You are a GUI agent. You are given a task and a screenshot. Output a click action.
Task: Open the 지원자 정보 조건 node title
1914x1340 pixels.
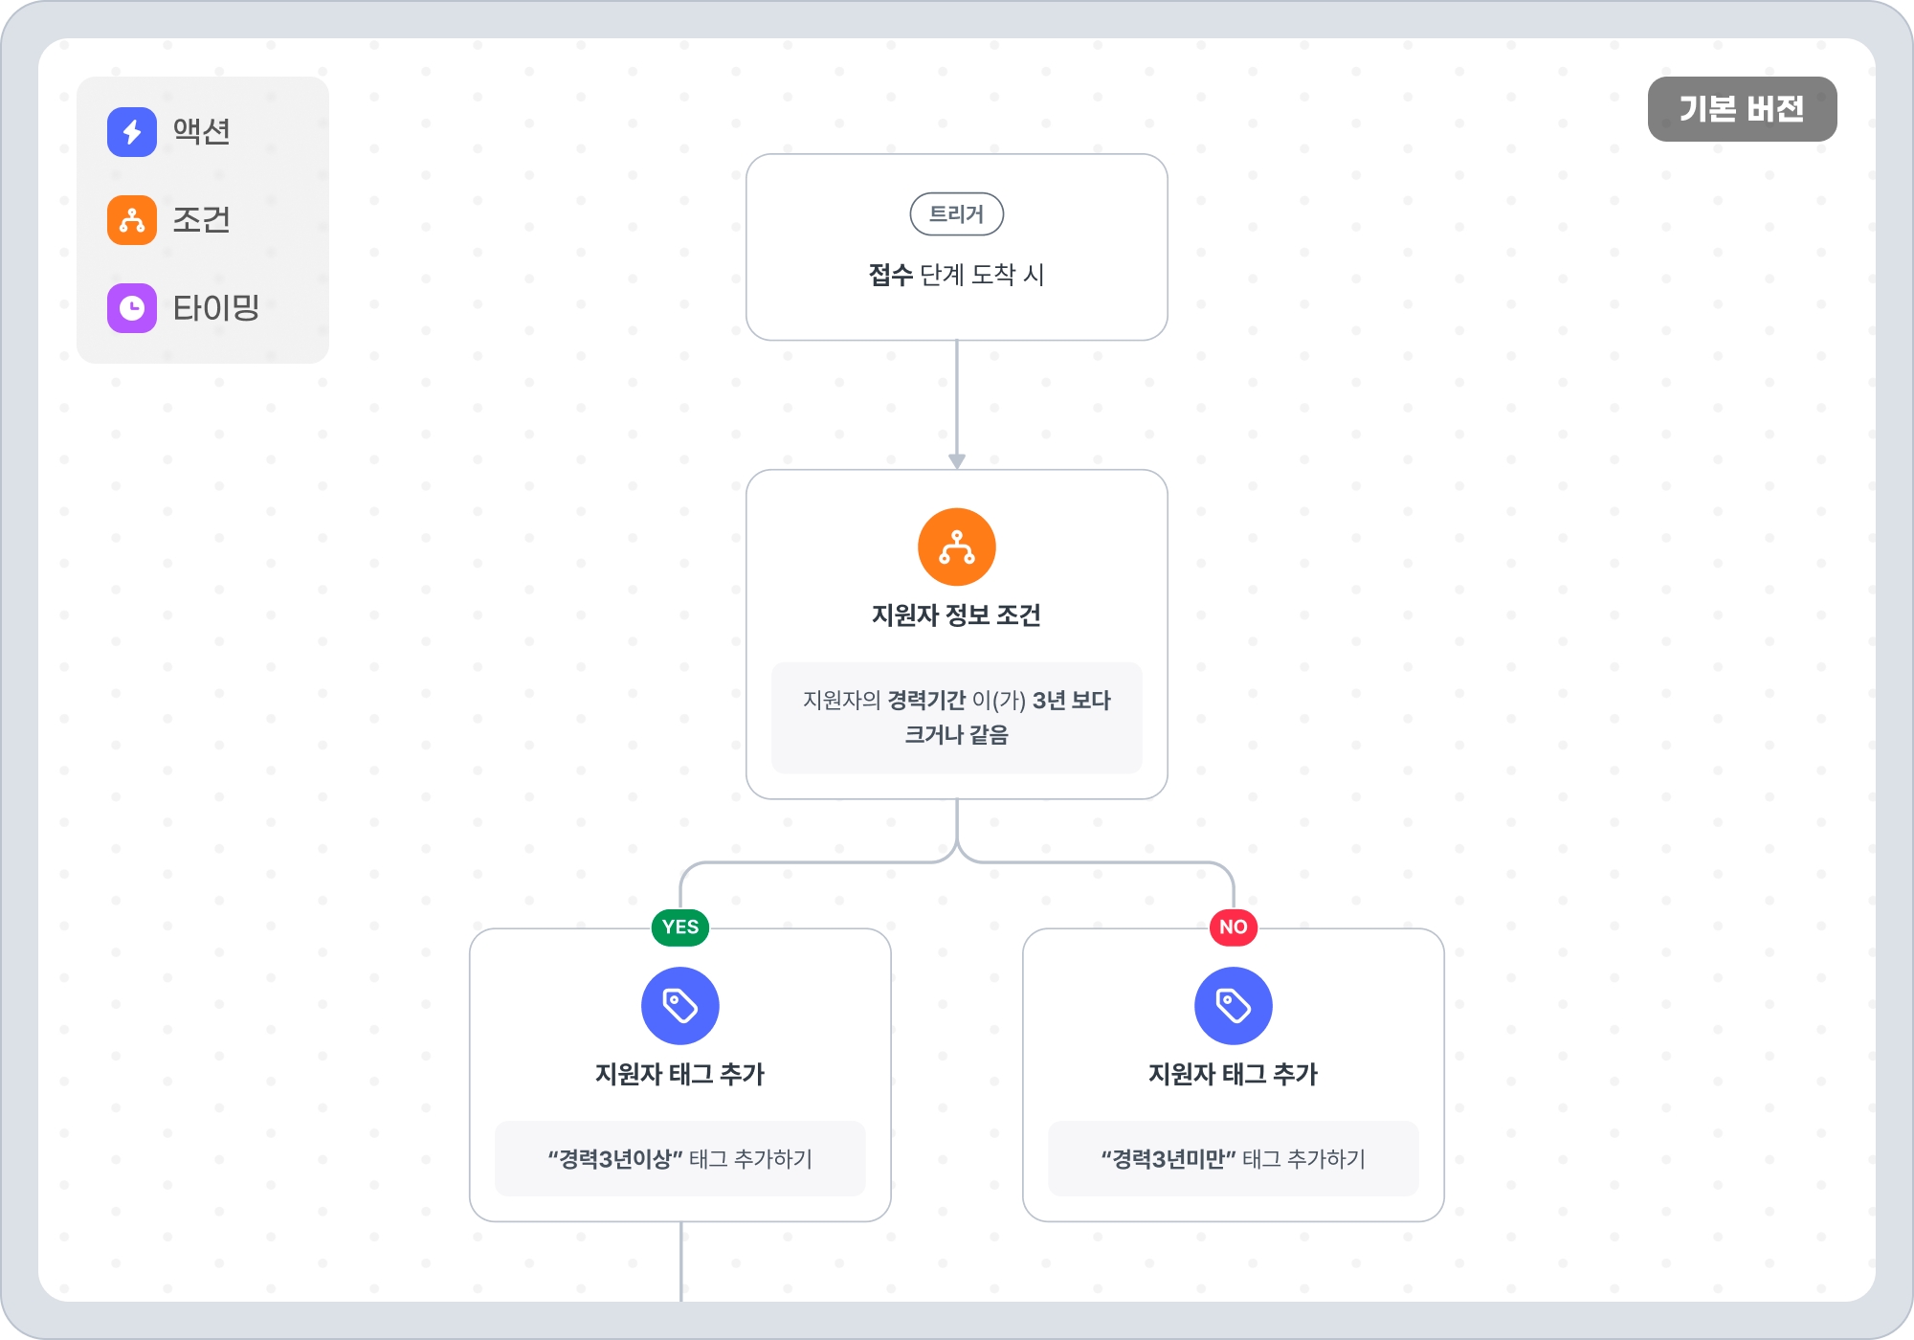[956, 614]
